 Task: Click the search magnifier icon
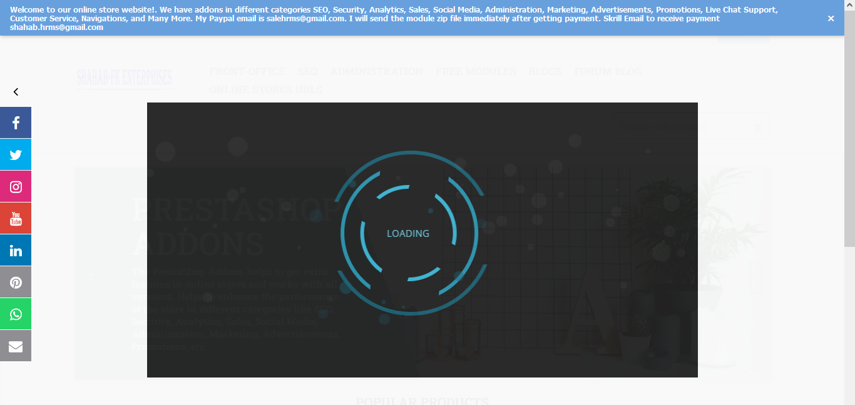[759, 127]
